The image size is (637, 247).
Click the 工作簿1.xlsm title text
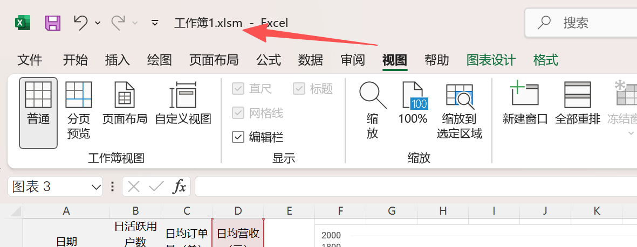click(208, 23)
